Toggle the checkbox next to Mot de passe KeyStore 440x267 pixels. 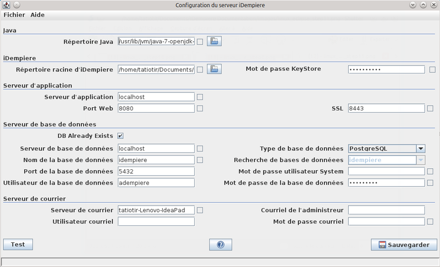[x=432, y=70]
